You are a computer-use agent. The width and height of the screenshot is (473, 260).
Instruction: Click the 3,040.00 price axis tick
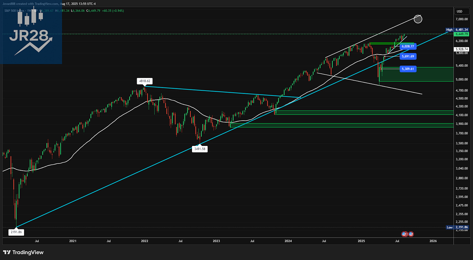click(462, 168)
